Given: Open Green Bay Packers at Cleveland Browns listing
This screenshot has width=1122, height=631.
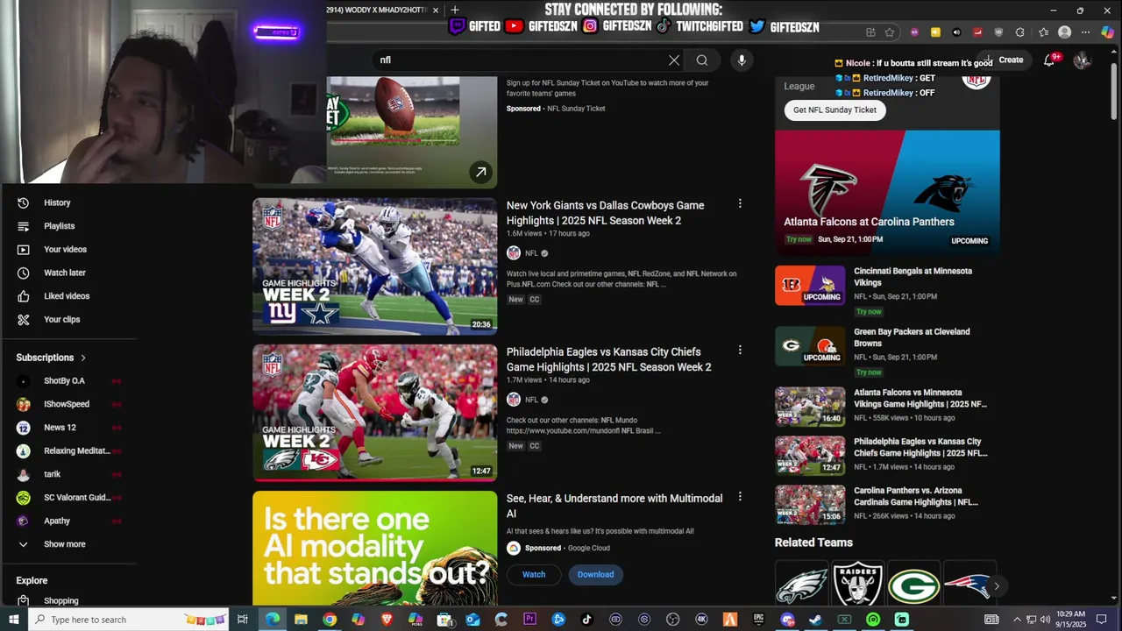Looking at the screenshot, I should [x=887, y=351].
